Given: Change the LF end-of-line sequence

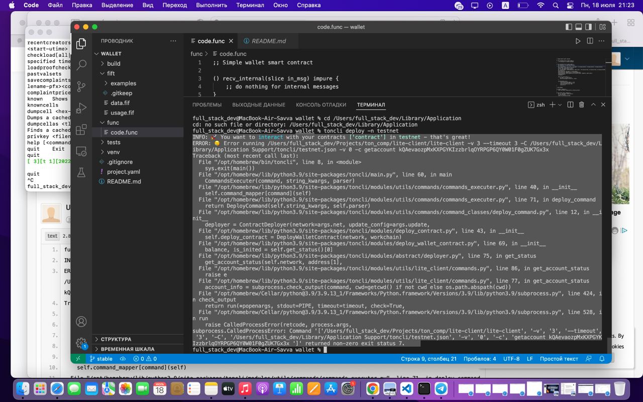Looking at the screenshot, I should [x=530, y=359].
